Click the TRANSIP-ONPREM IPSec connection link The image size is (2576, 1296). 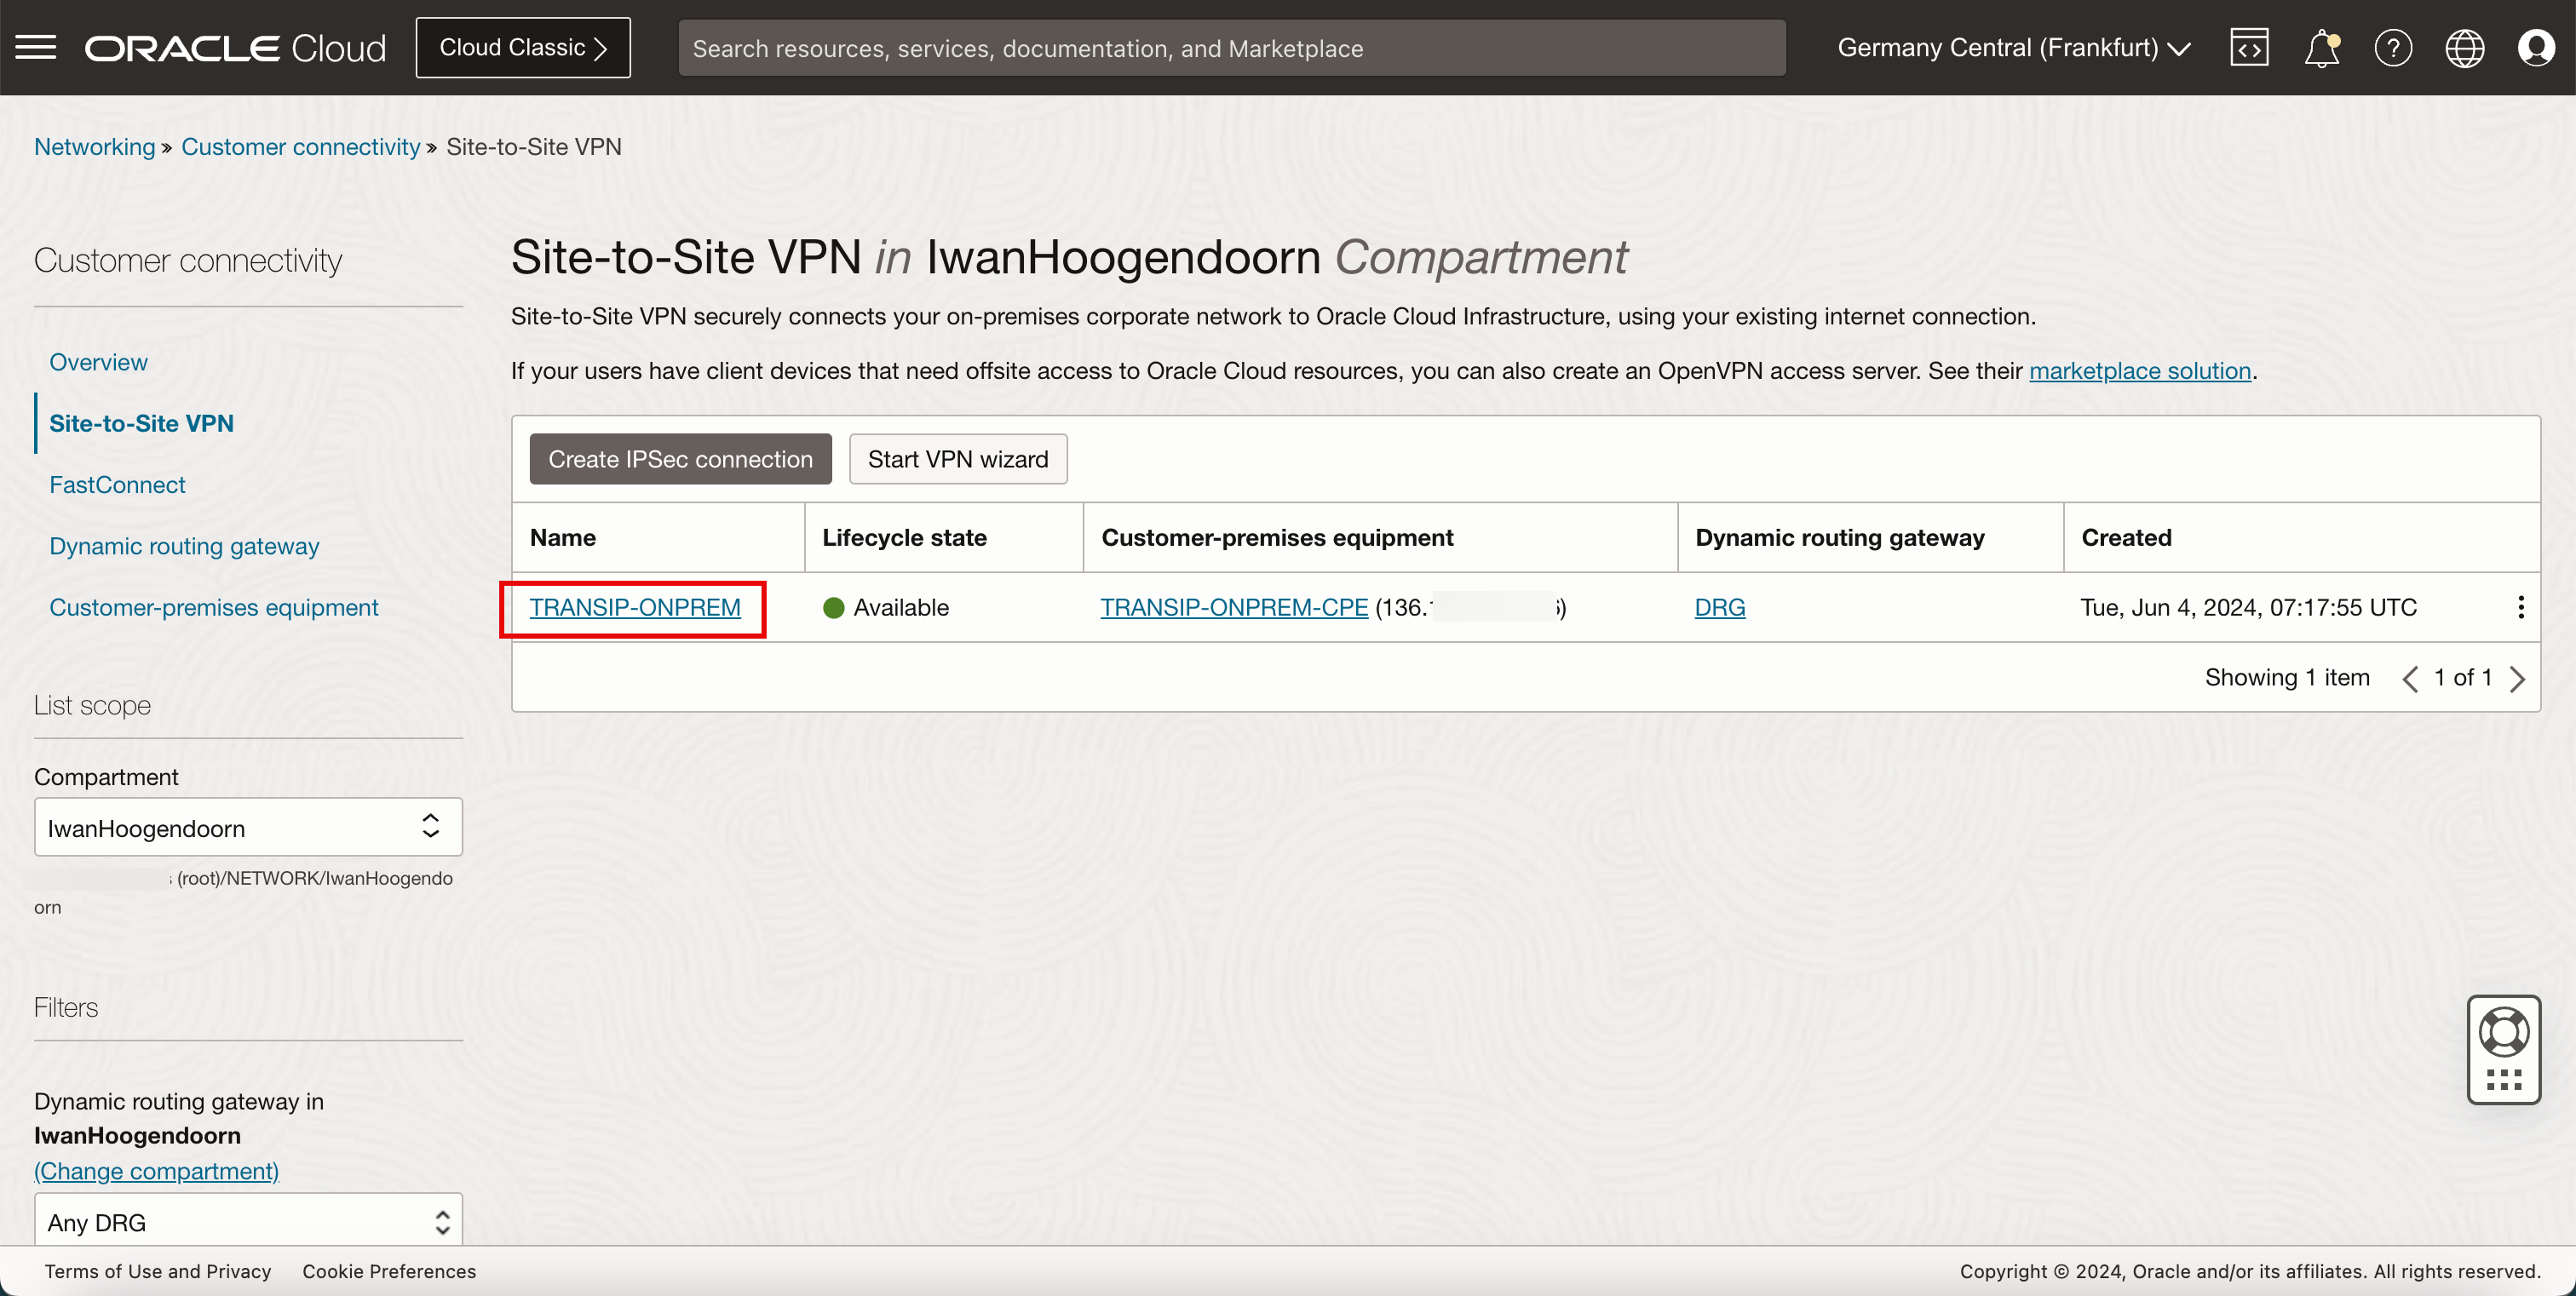coord(635,606)
